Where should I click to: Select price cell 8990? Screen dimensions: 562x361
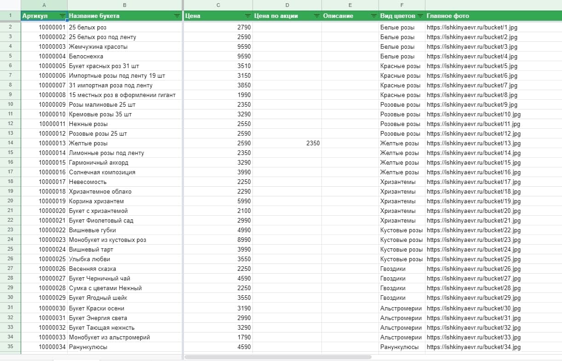point(218,240)
